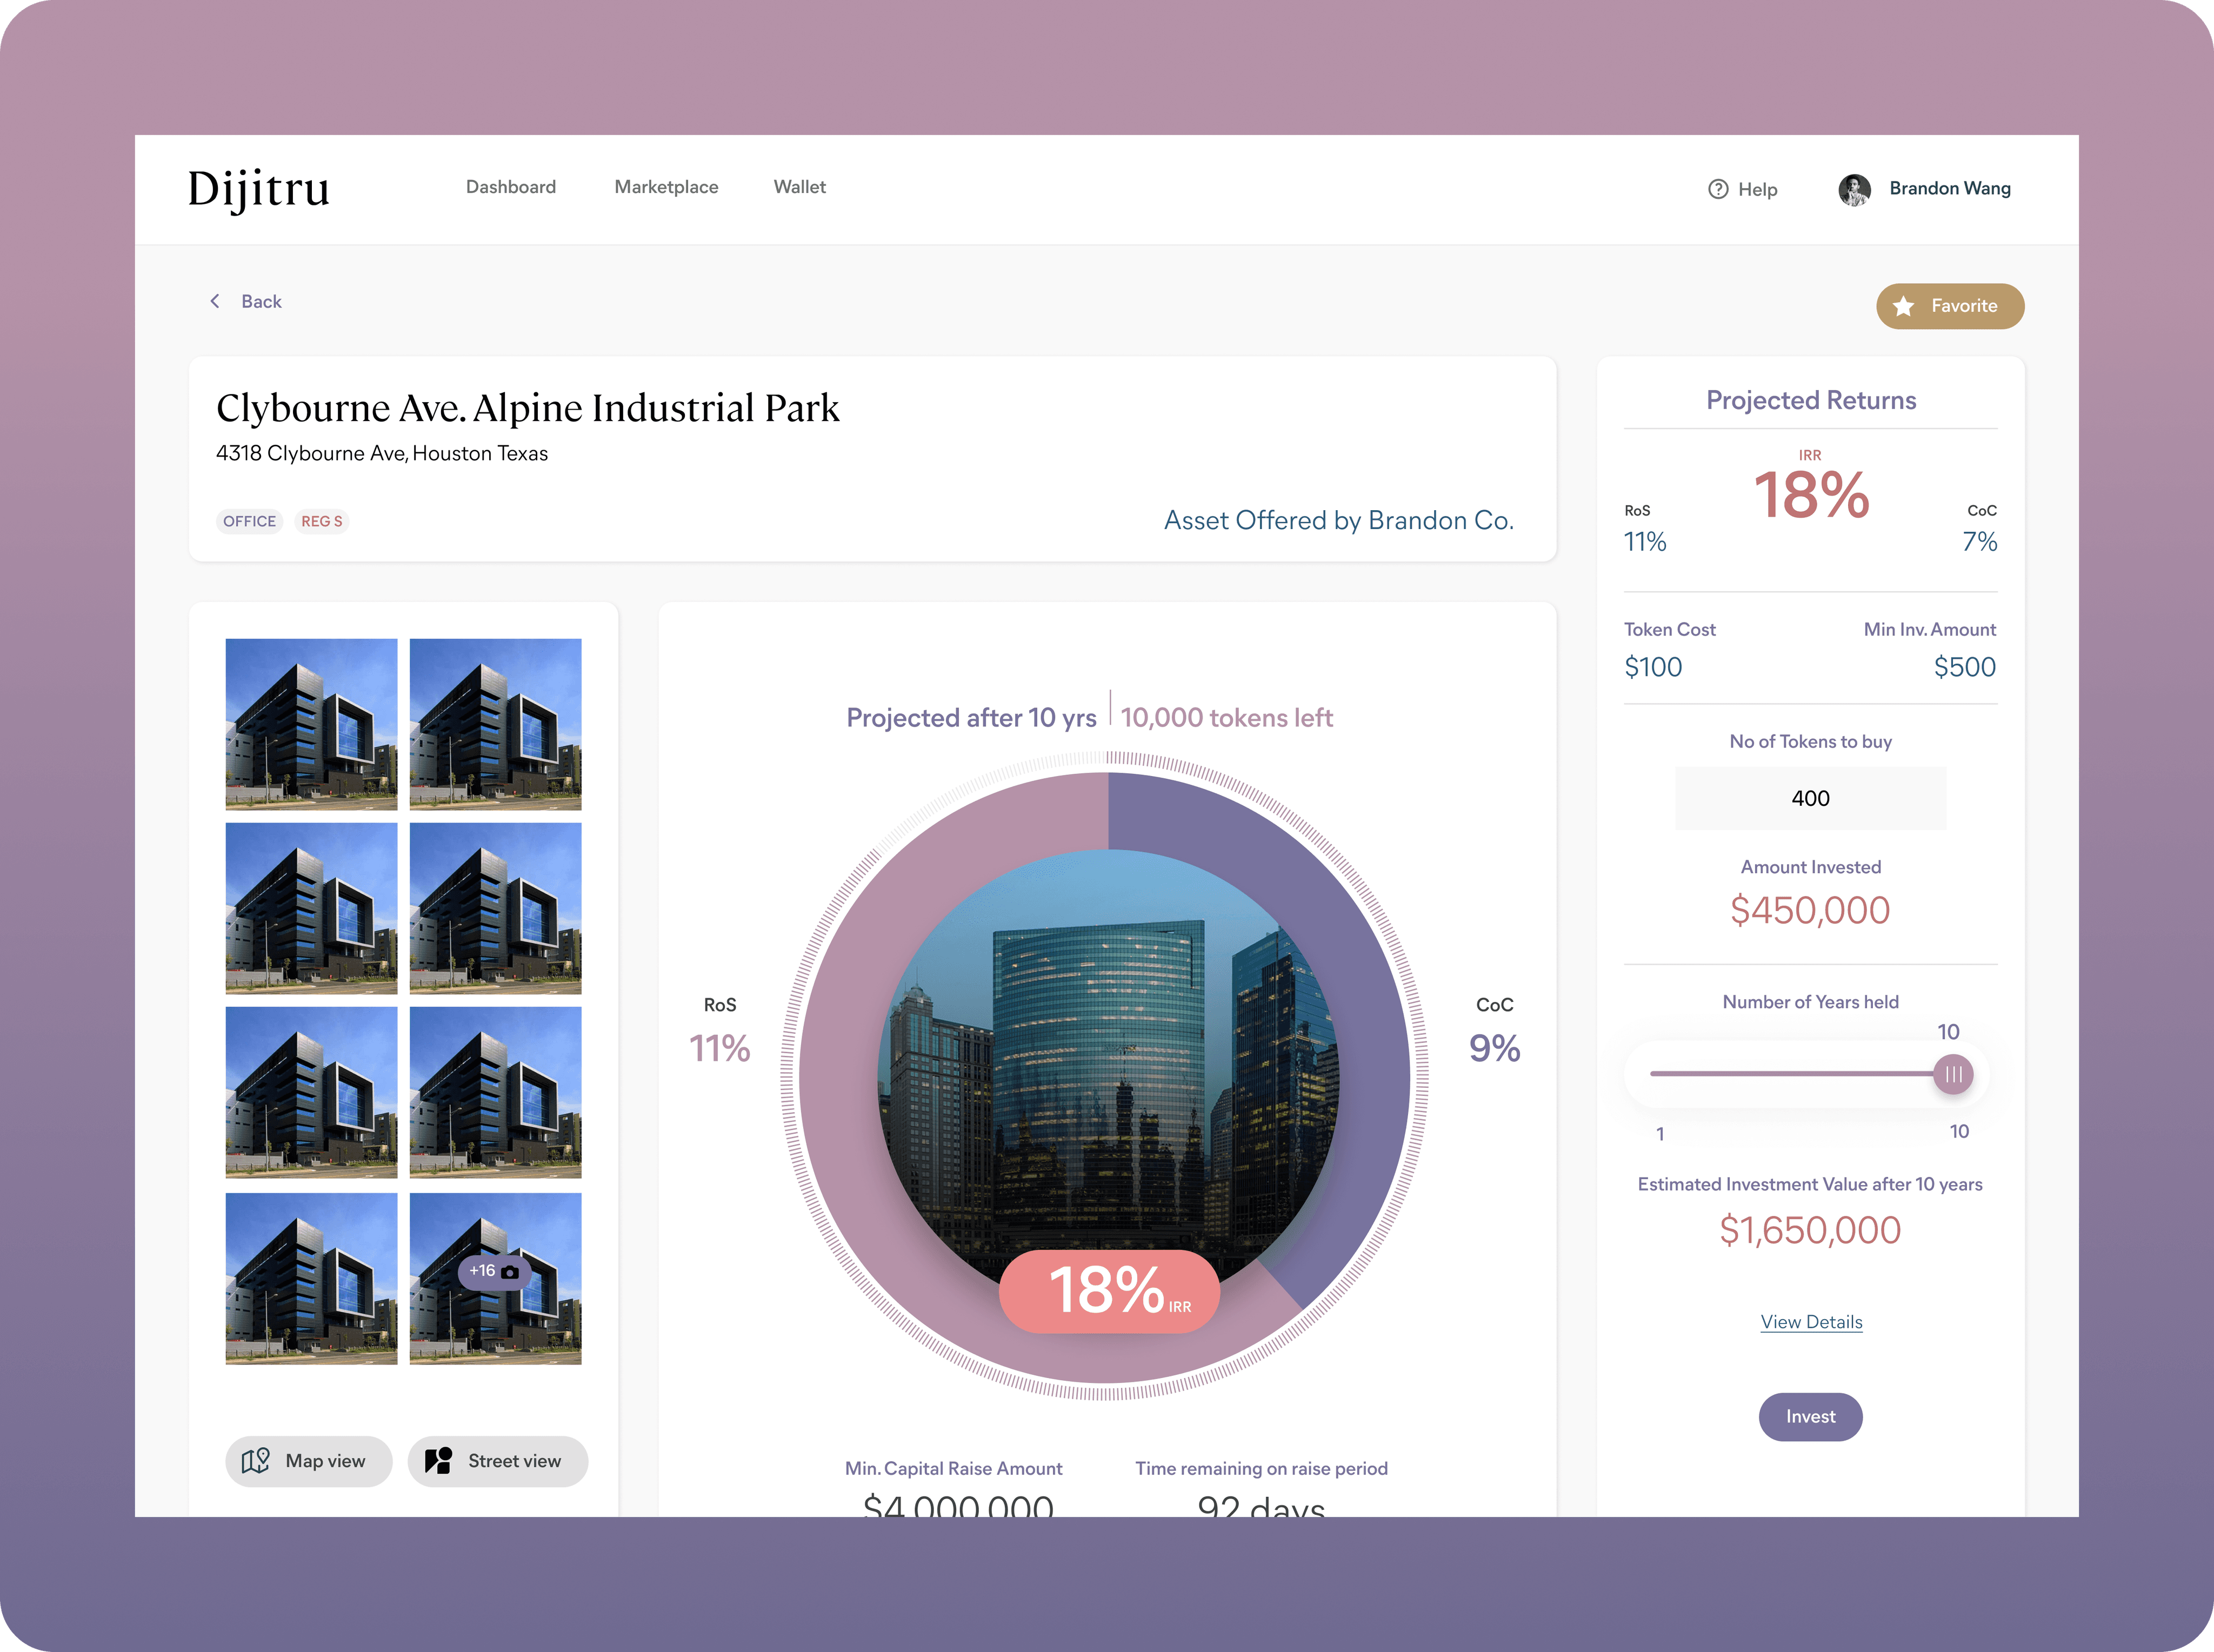
Task: Click the Dijitru logo
Action: coord(259,189)
